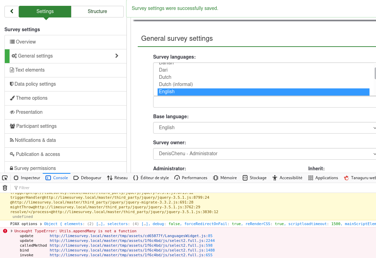Image resolution: width=376 pixels, height=258 pixels.
Task: Switch to the Structure tab
Action: point(97,11)
